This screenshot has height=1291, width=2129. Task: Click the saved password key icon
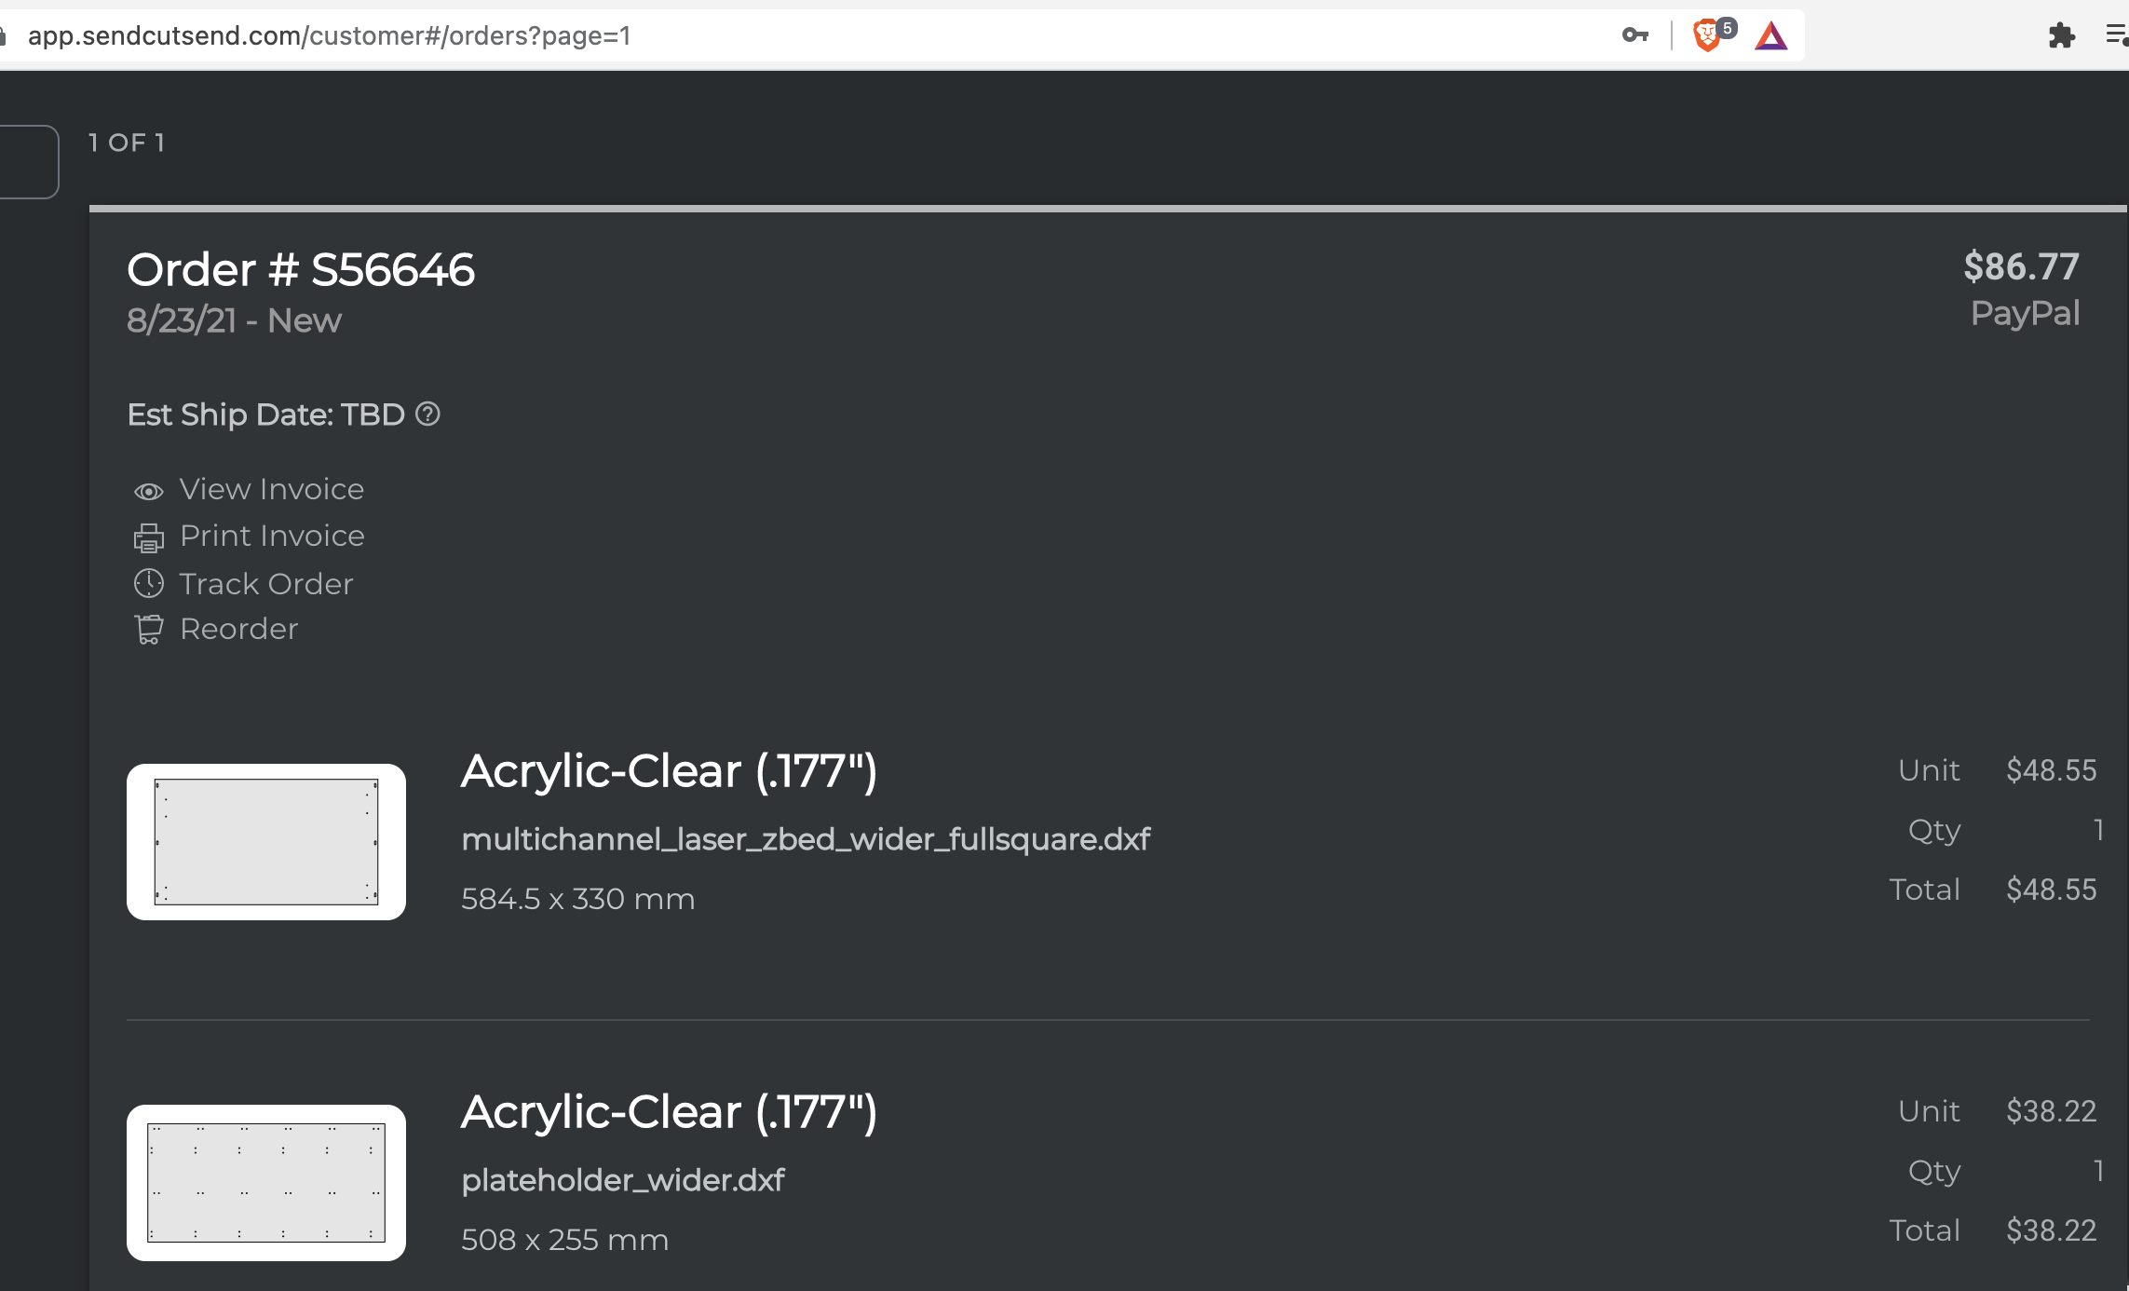tap(1635, 35)
